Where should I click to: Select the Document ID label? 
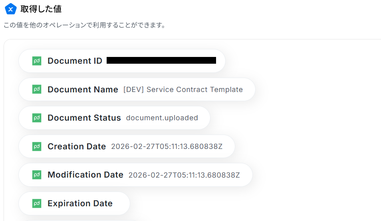75,61
